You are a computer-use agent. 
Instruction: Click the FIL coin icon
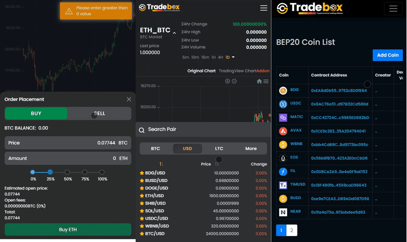283,172
